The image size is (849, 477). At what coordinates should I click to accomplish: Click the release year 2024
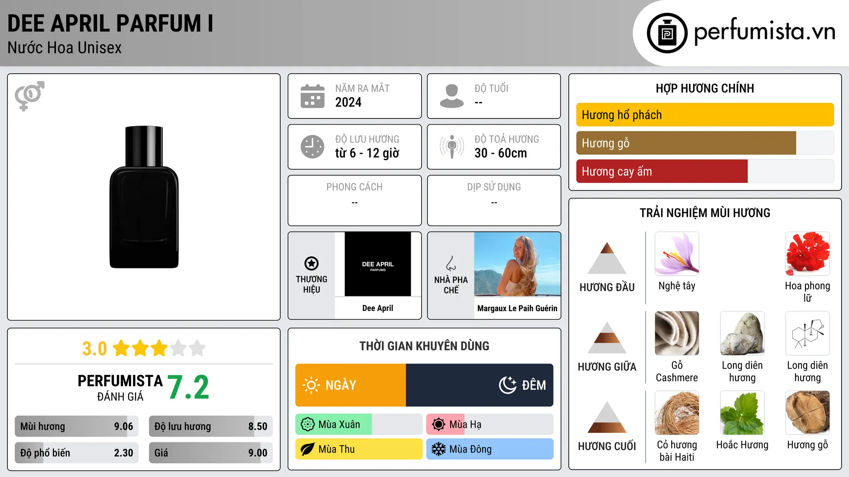[x=348, y=102]
